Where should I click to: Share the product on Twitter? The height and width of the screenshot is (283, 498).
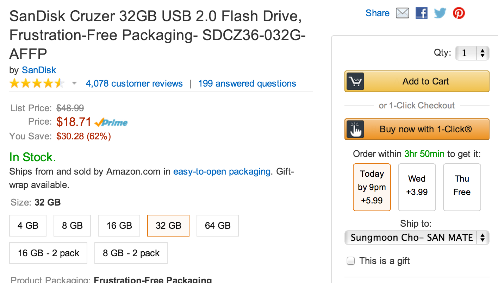440,13
